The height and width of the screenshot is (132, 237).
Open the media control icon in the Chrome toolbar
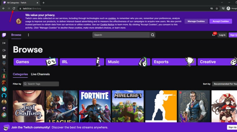click(223, 8)
